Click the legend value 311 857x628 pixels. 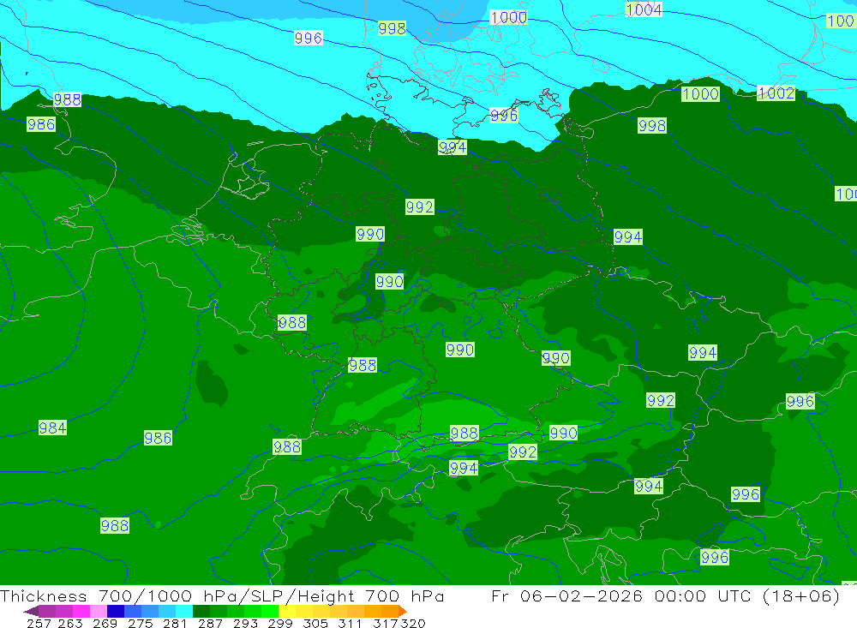(350, 623)
